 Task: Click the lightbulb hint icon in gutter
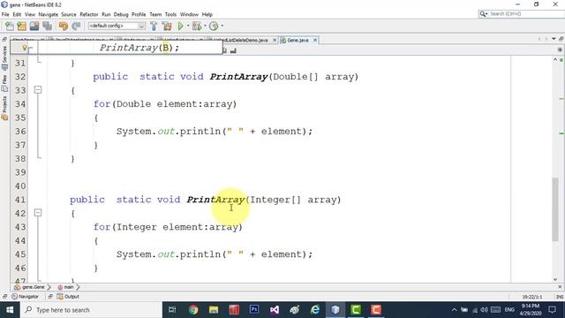(x=25, y=48)
